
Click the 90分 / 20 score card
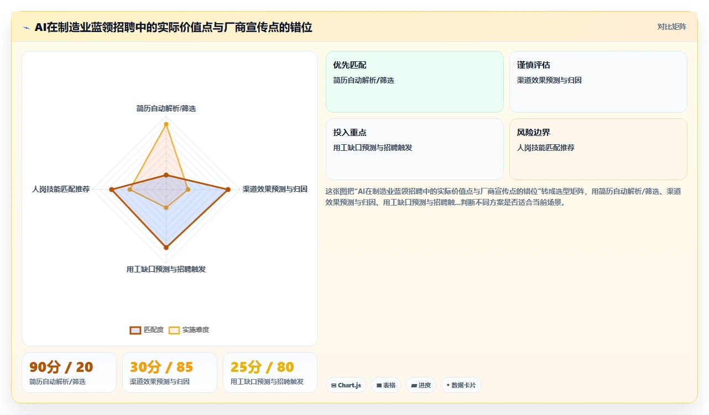click(x=69, y=372)
